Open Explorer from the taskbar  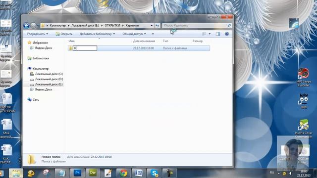[x=16, y=173]
